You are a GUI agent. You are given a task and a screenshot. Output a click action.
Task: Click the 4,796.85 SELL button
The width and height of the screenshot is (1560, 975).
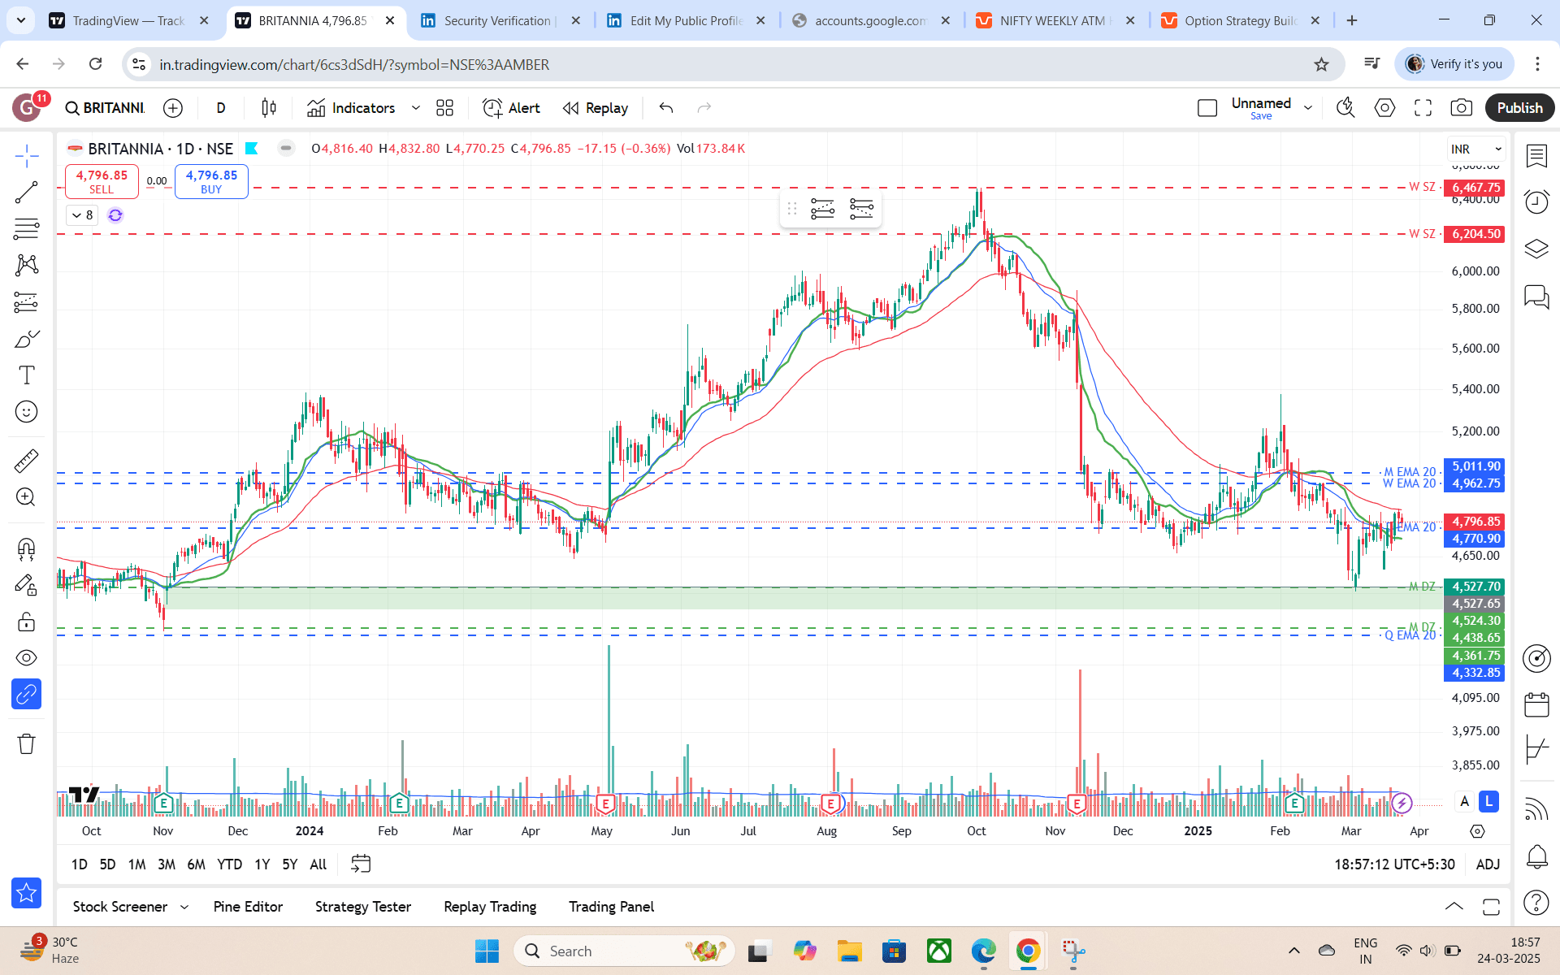[x=102, y=181]
